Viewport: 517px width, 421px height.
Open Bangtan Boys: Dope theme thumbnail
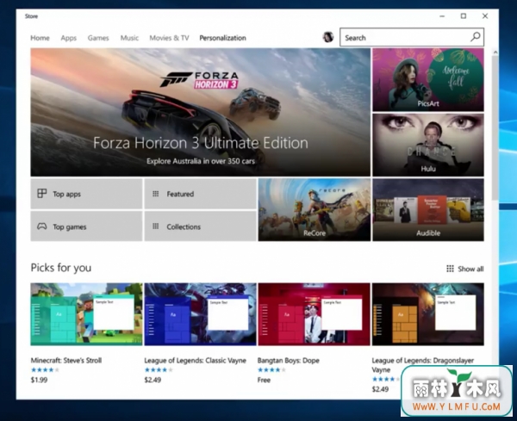pyautogui.click(x=314, y=314)
